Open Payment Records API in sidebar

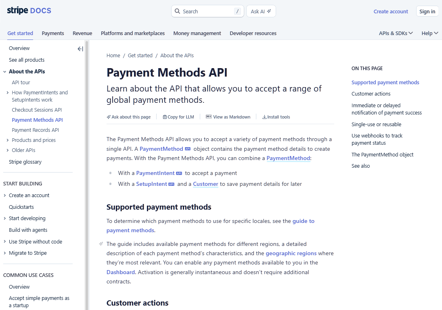pyautogui.click(x=35, y=130)
